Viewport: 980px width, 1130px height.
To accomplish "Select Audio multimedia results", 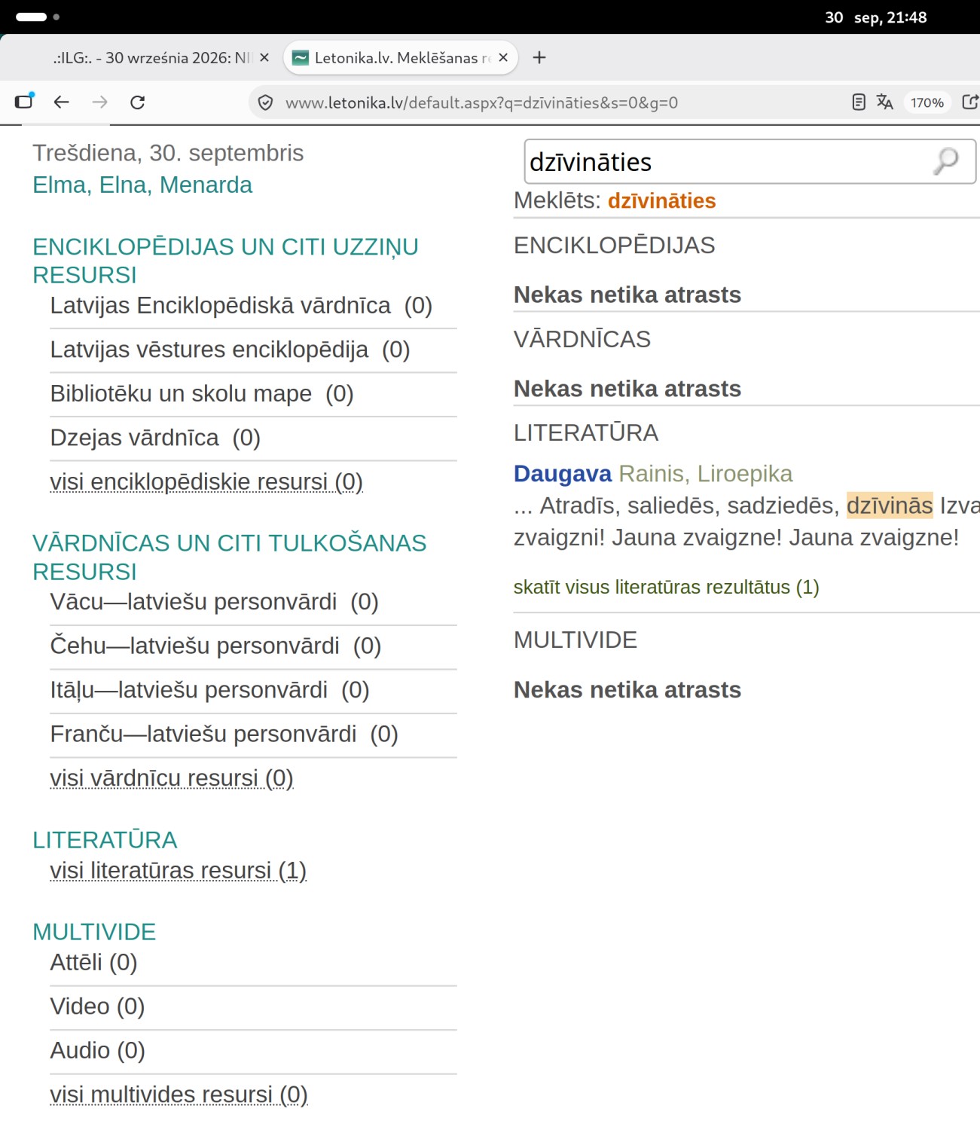I will pos(97,1050).
